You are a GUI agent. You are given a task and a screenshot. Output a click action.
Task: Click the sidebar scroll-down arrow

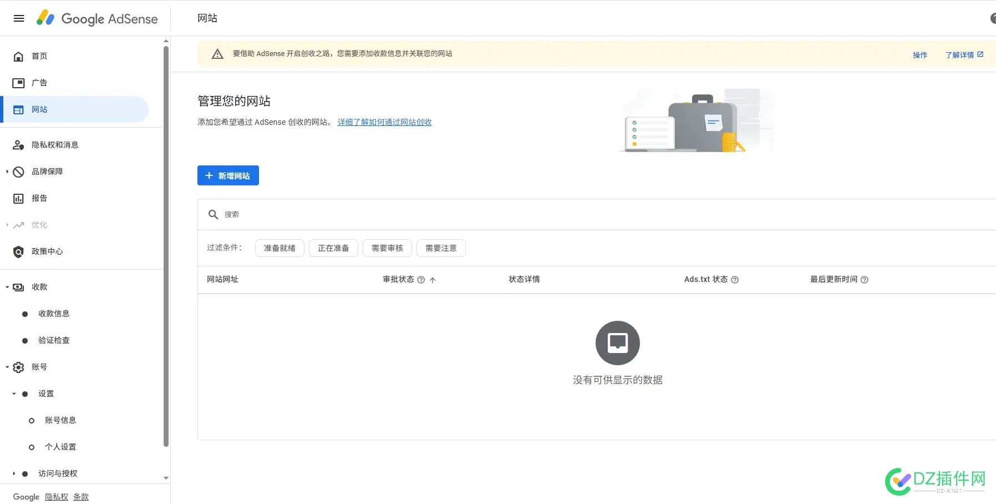pos(166,478)
